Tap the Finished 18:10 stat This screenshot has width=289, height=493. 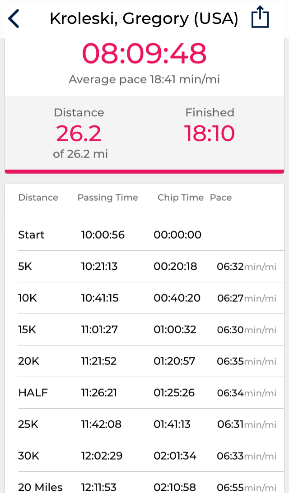(210, 128)
